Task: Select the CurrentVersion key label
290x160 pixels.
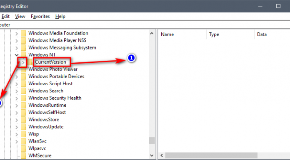Action: [x=50, y=62]
